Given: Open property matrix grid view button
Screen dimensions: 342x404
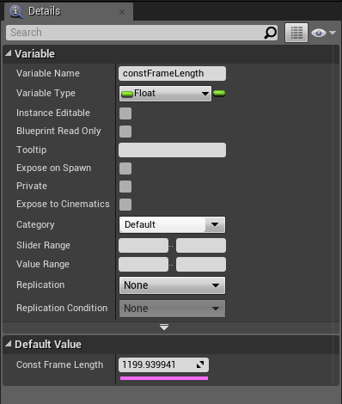Looking at the screenshot, I should 296,33.
